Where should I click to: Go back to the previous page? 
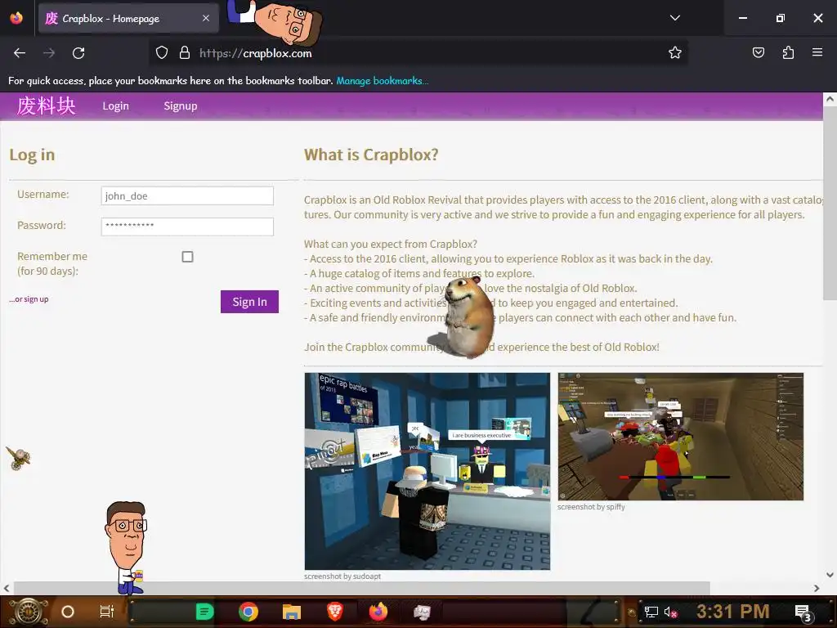pyautogui.click(x=20, y=53)
